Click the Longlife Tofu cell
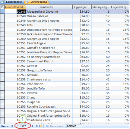 coord(49,88)
